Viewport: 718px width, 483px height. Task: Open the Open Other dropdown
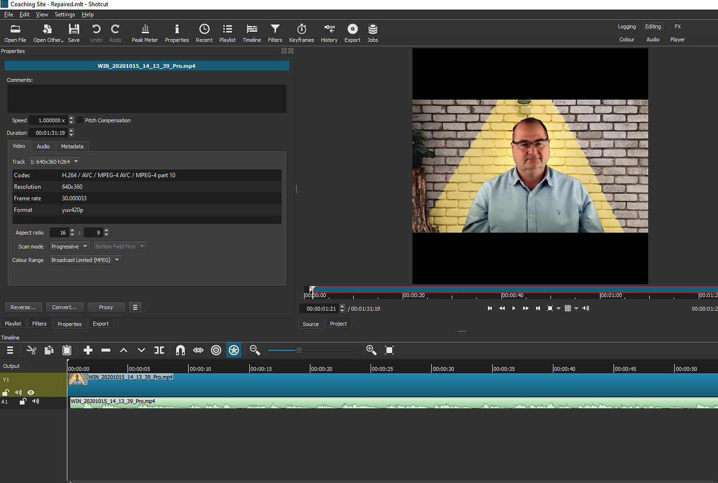[x=48, y=33]
